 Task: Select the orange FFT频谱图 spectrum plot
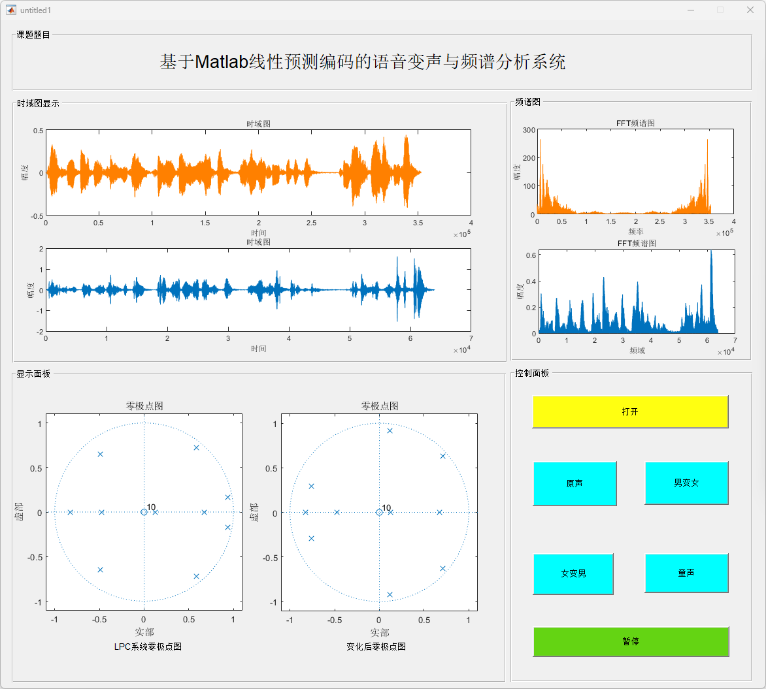point(634,172)
